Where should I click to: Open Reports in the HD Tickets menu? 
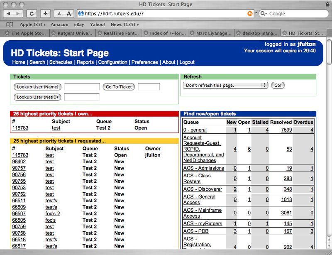[85, 62]
